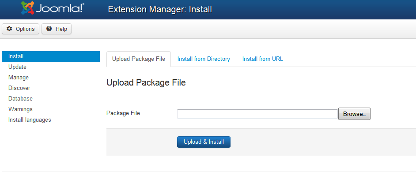Image resolution: width=416 pixels, height=183 pixels.
Task: Click the Joomla logo icon
Action: coord(28,8)
